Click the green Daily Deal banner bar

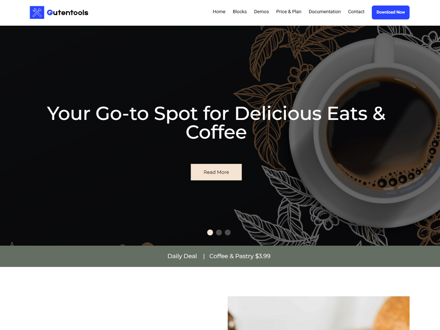[220, 256]
